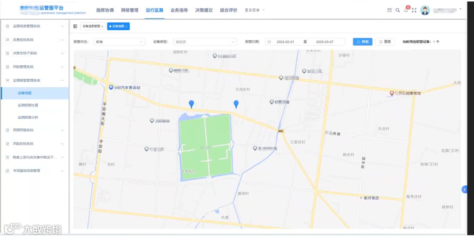Screen dimensions: 474x238
Task: Click the filtered alarm device count 1
Action: point(434,42)
